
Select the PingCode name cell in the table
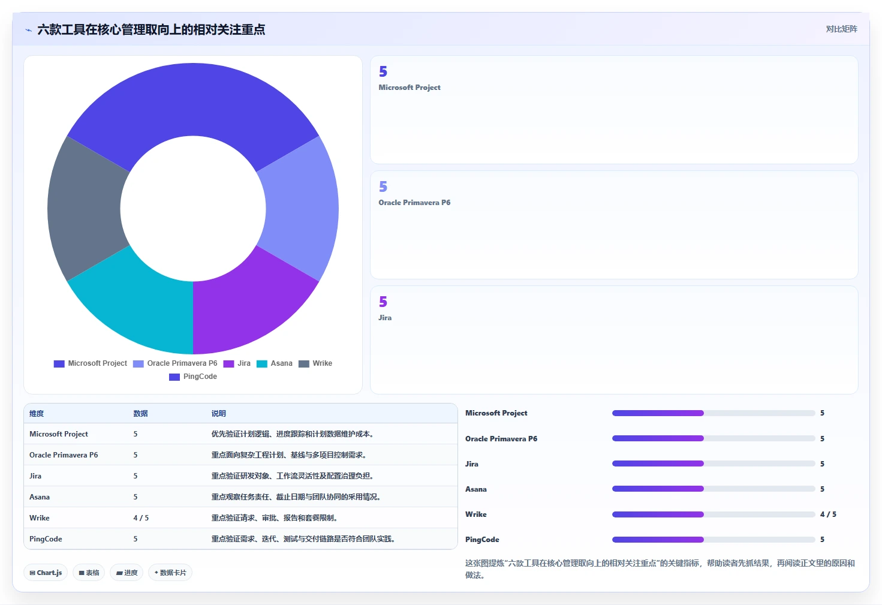[x=46, y=539]
